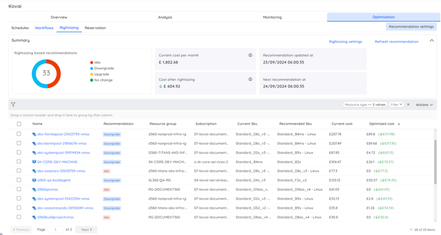Click the Recommendation settings button
Image resolution: width=441 pixels, height=235 pixels.
(411, 27)
